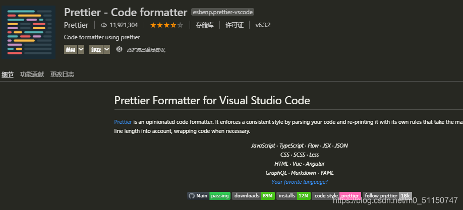Click the downloads 89M badge
The image size is (463, 210).
click(x=253, y=196)
